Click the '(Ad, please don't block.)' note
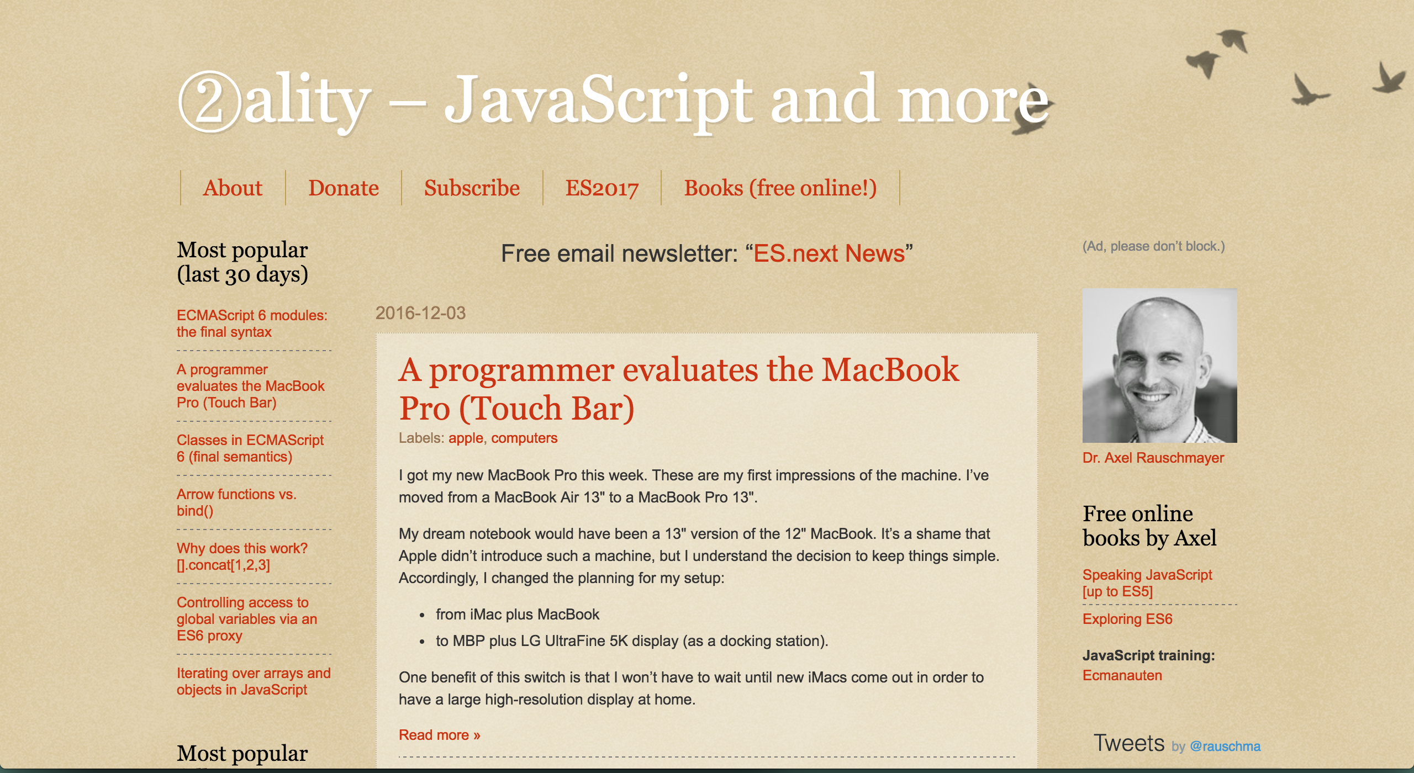The height and width of the screenshot is (773, 1414). [1153, 246]
